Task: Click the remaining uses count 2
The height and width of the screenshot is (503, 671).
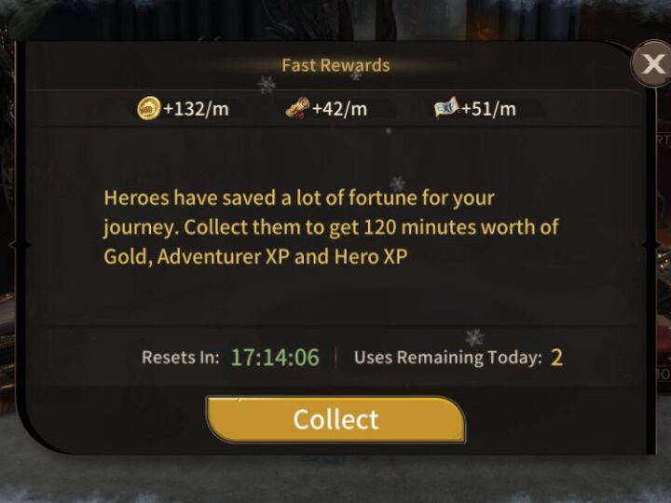Action: tap(556, 358)
